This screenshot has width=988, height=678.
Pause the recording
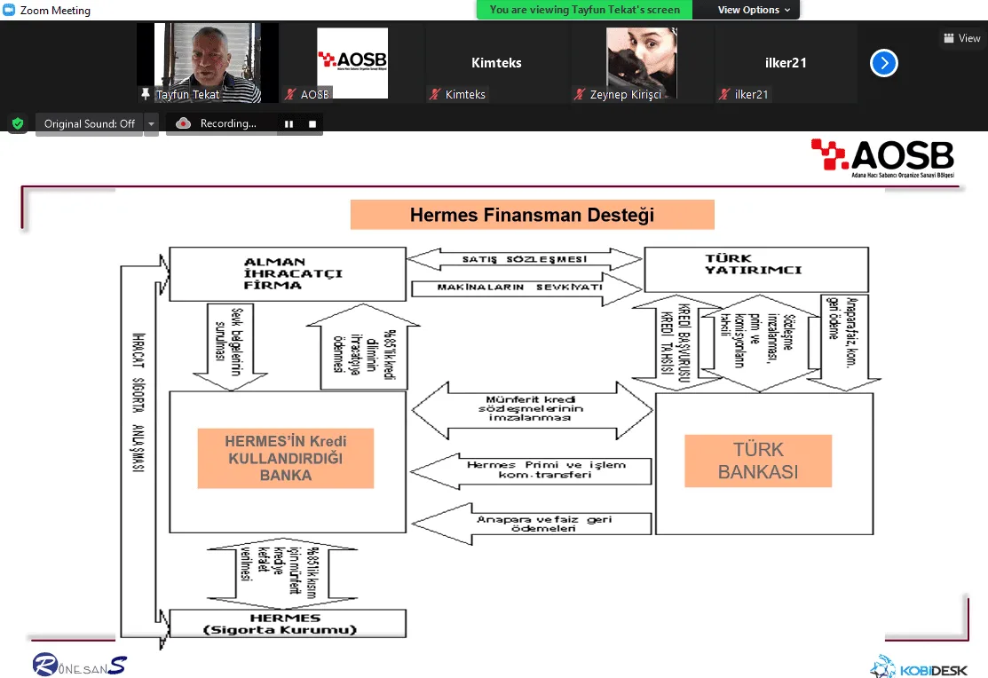288,124
